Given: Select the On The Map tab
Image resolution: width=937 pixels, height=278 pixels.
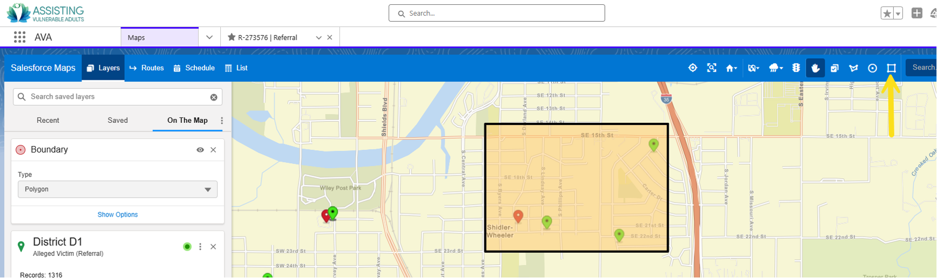Looking at the screenshot, I should click(187, 120).
